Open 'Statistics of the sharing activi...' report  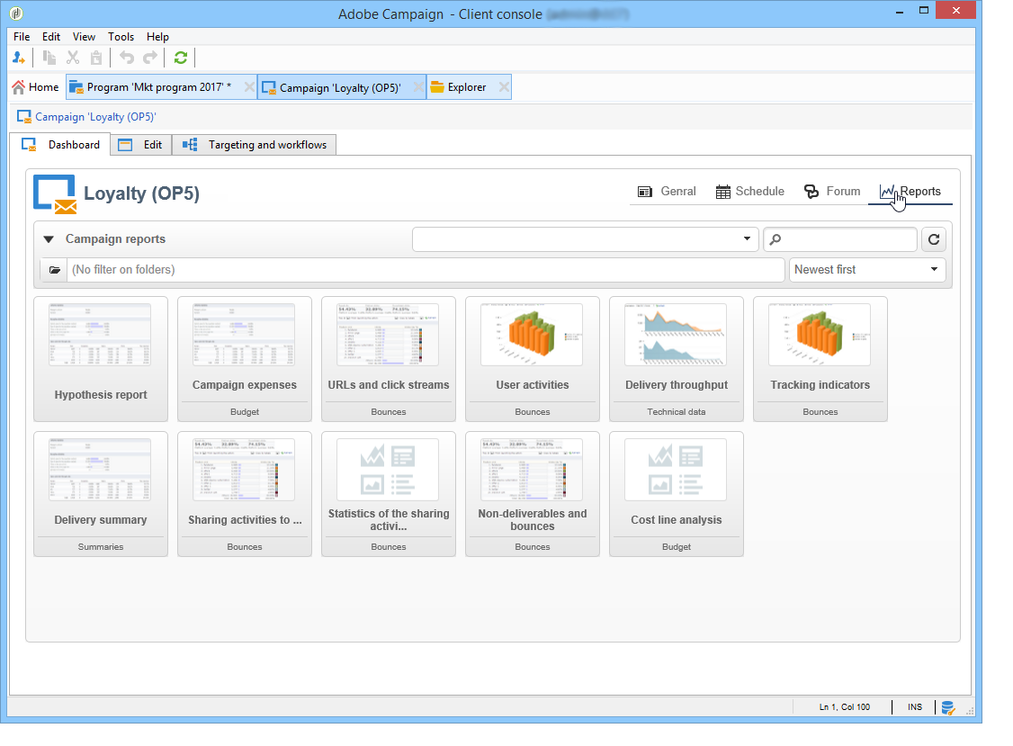[x=389, y=494]
